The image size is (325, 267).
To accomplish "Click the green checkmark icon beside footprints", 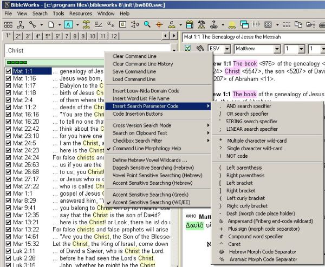I will [188, 49].
